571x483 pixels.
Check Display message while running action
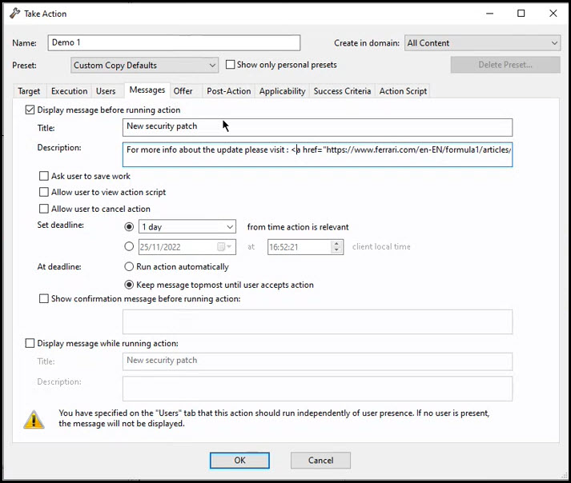tap(30, 344)
